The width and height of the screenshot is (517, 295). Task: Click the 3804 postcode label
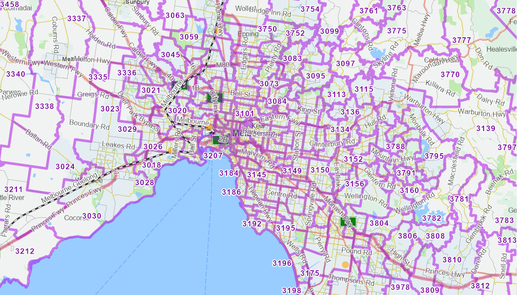pyautogui.click(x=379, y=223)
